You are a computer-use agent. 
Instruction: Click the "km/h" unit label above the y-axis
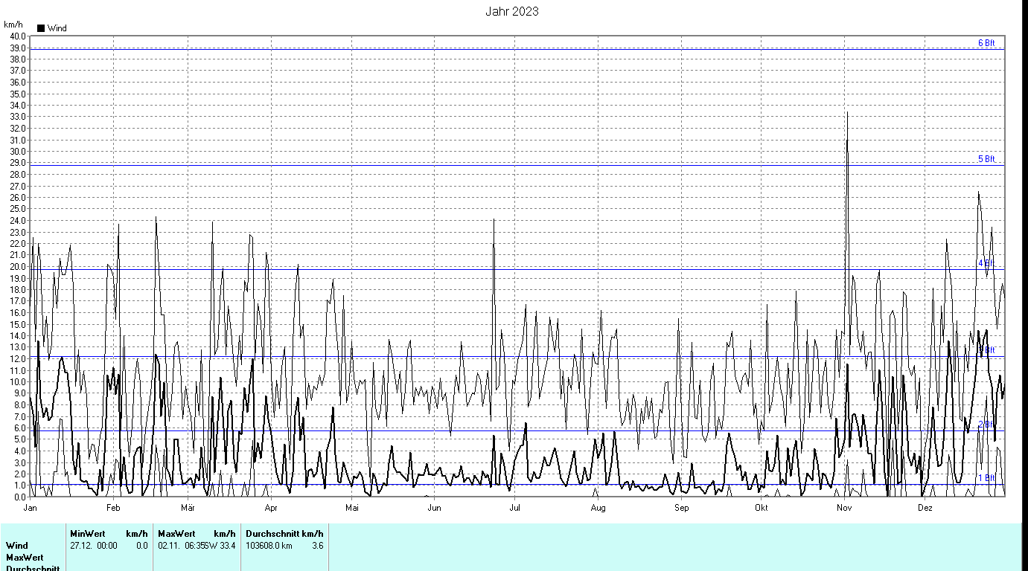(13, 25)
